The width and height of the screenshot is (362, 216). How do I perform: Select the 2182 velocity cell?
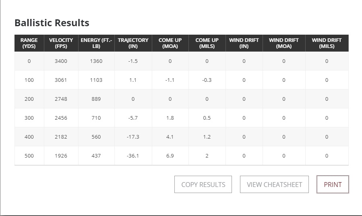(61, 137)
